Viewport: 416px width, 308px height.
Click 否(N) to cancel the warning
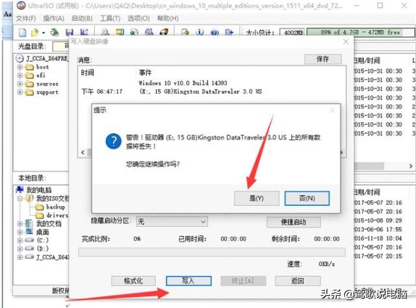pos(307,198)
